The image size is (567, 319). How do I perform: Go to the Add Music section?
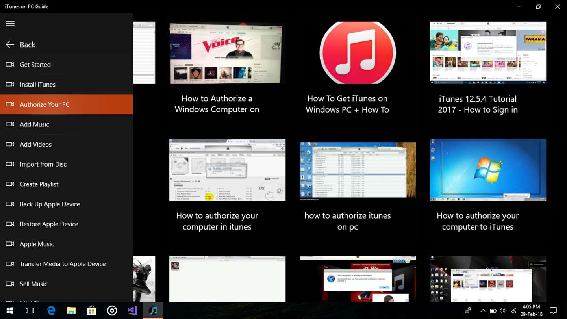[x=66, y=124]
